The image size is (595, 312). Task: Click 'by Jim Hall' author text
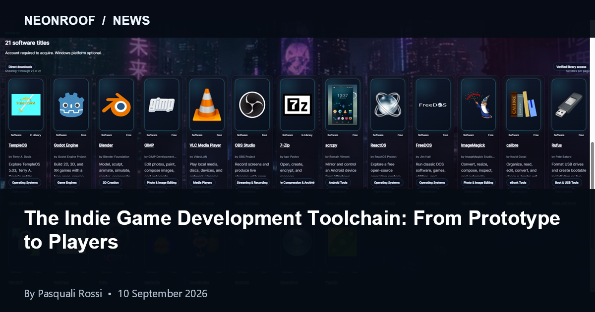(424, 156)
